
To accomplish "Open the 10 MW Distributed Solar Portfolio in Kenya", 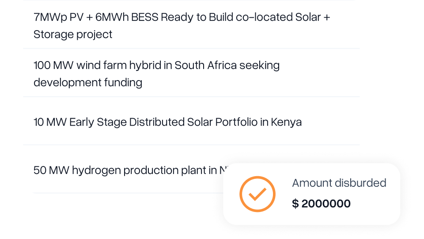I will point(191,121).
